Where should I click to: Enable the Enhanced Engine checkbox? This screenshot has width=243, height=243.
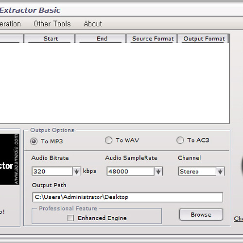tap(70, 218)
